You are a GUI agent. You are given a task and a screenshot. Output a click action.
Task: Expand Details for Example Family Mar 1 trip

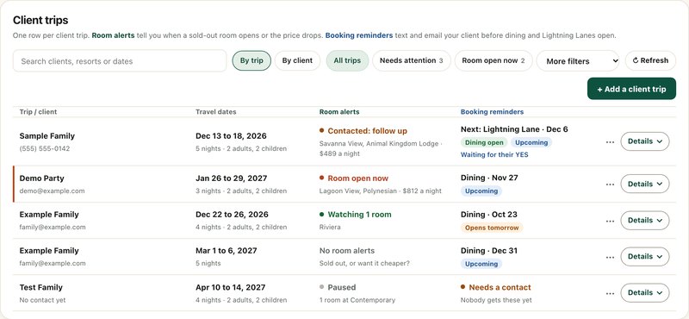(x=644, y=257)
